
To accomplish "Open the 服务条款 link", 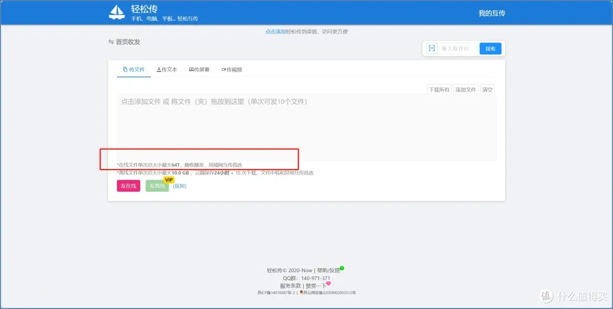I will [x=291, y=286].
